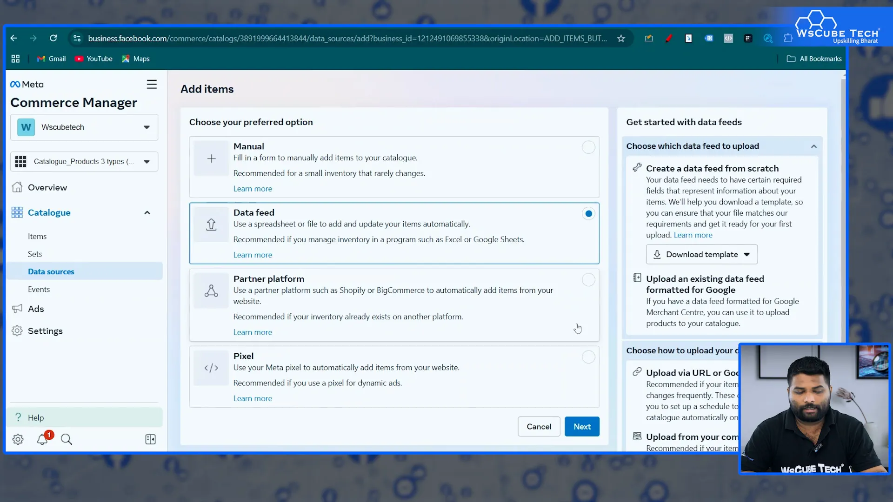
Task: Open Learn more under Manual
Action: (x=253, y=189)
